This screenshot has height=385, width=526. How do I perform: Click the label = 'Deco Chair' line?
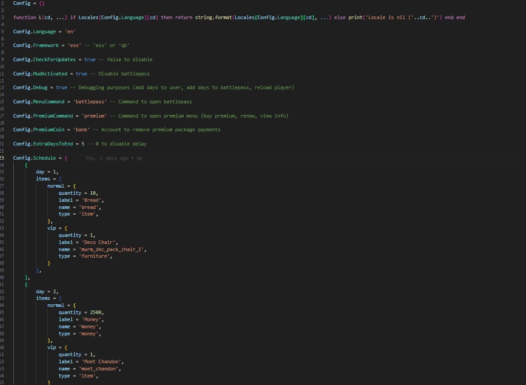pos(88,242)
